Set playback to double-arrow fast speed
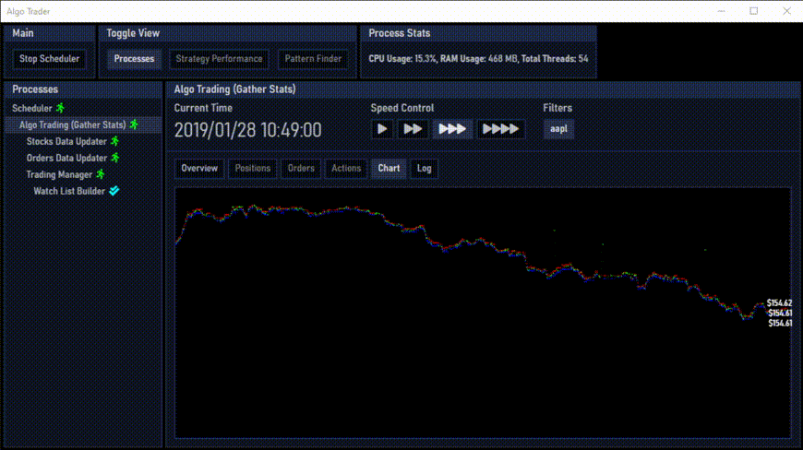The height and width of the screenshot is (450, 803). 413,129
